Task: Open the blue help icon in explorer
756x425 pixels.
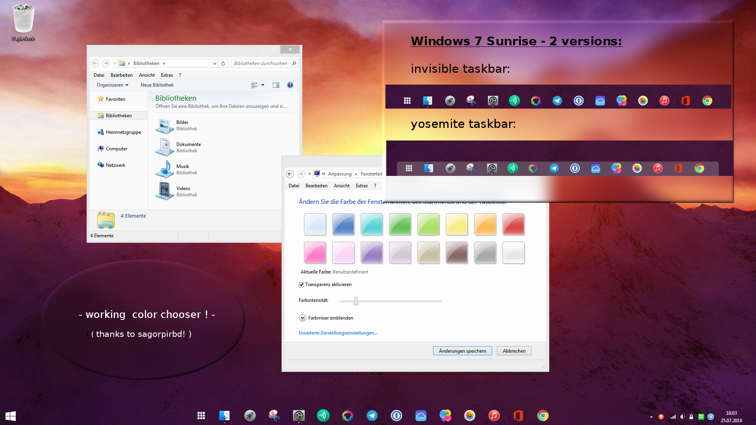Action: pos(290,85)
